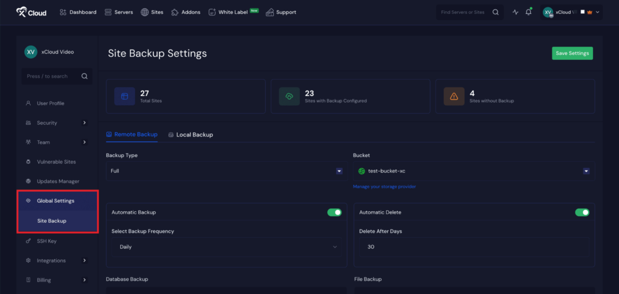Viewport: 619px width, 294px height.
Task: Click the sidebar search magnifier icon
Action: (x=85, y=76)
